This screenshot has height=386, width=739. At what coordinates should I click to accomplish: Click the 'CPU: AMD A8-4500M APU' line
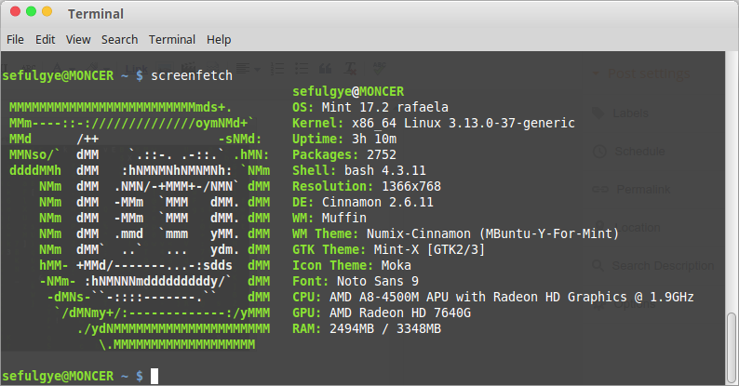pyautogui.click(x=493, y=297)
